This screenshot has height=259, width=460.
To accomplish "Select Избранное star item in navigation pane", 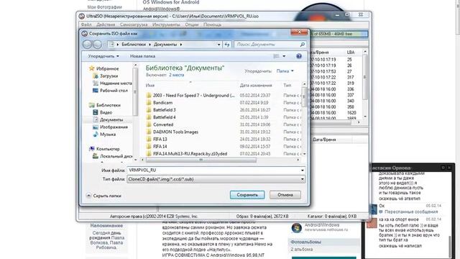I will 103,68.
